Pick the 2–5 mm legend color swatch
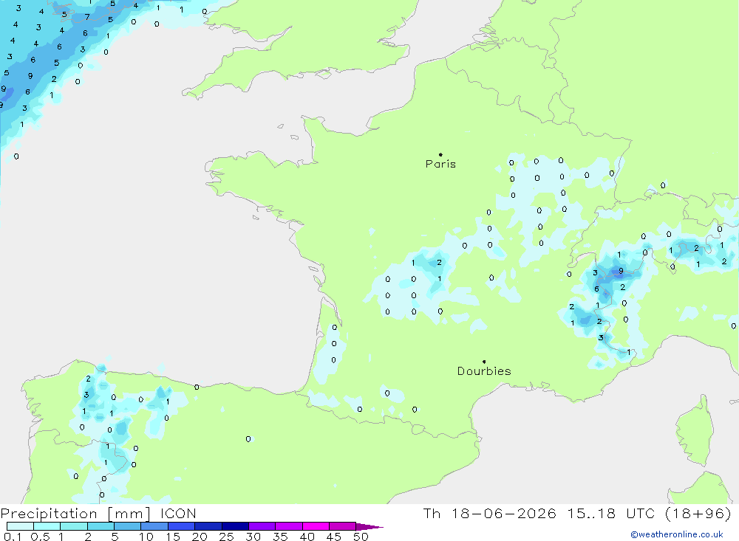 pyautogui.click(x=101, y=526)
